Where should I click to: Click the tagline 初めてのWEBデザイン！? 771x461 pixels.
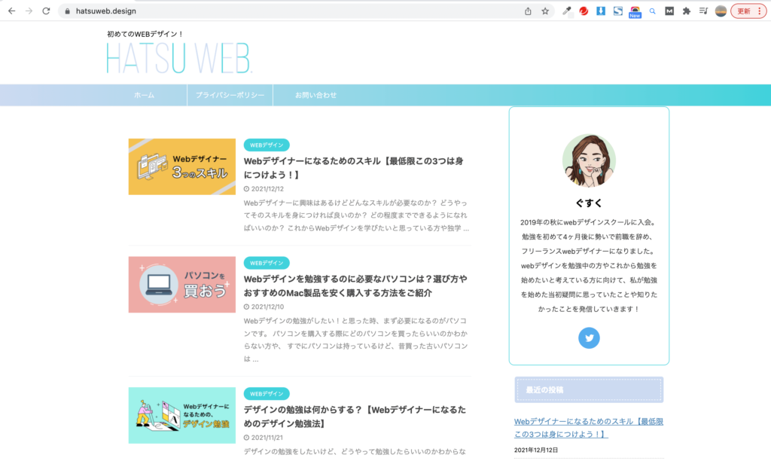pyautogui.click(x=145, y=34)
